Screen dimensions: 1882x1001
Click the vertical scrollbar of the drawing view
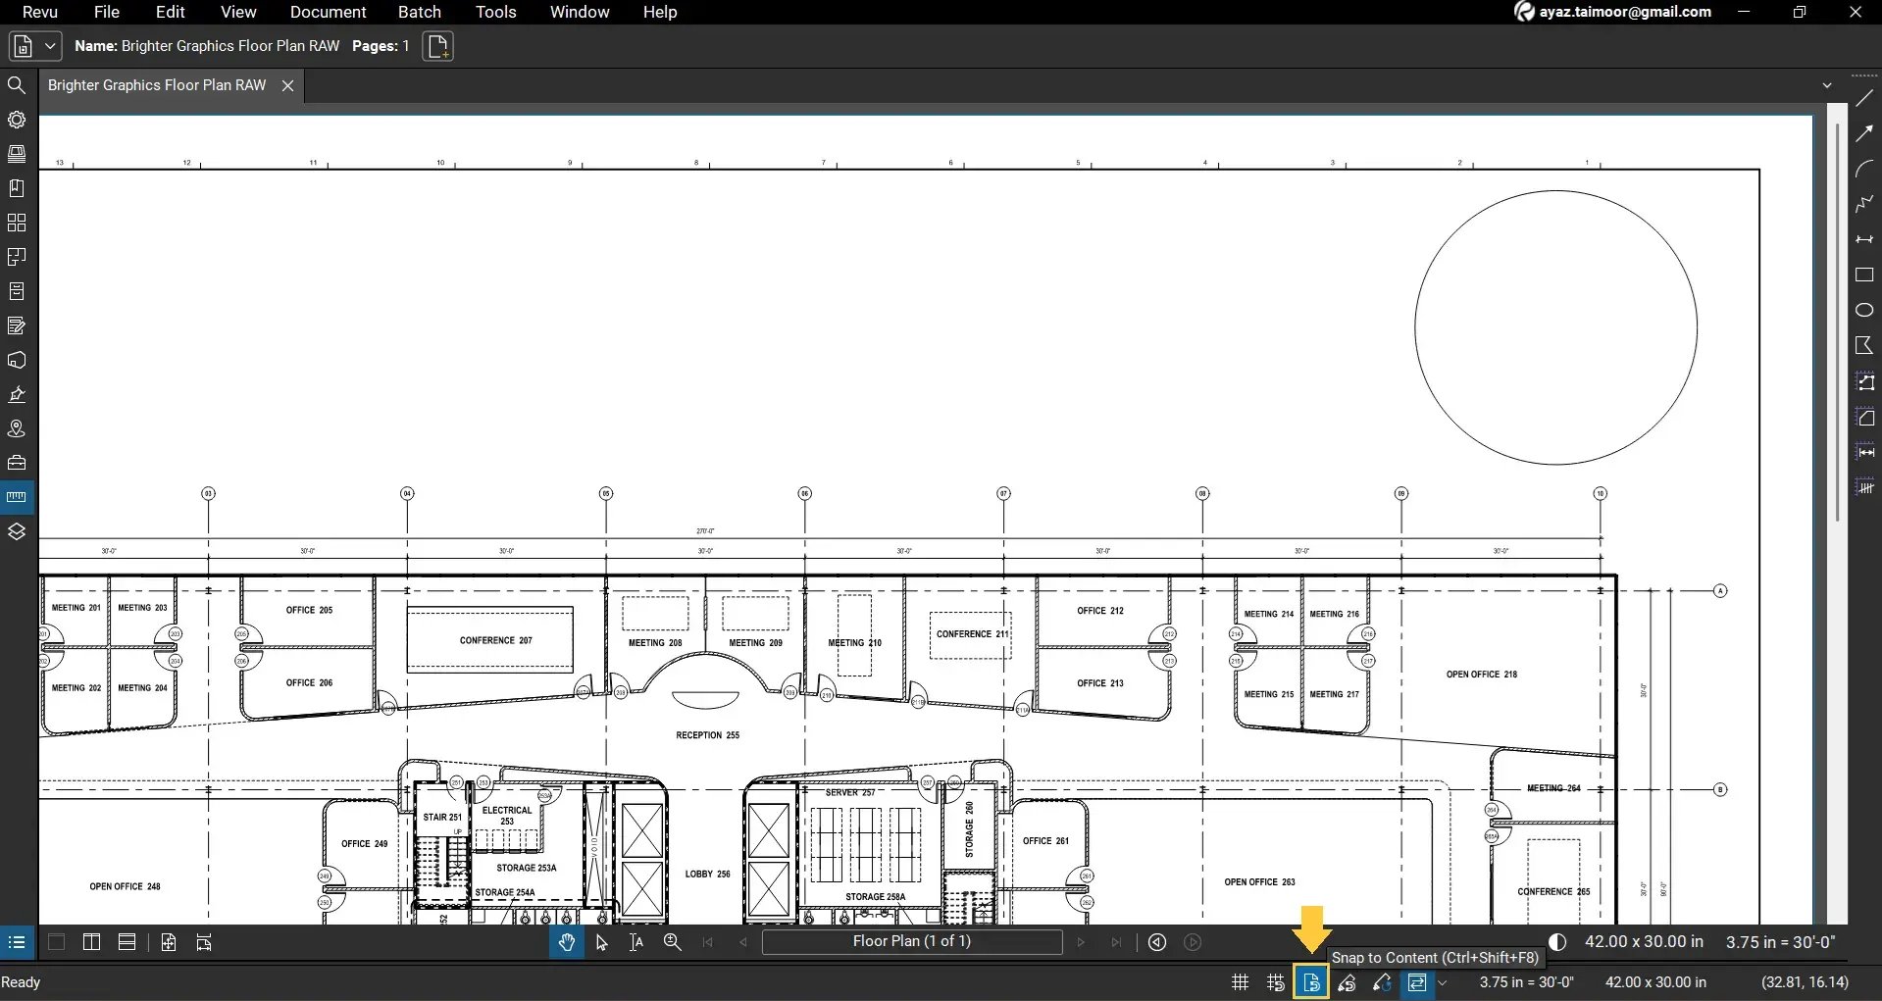[1836, 316]
